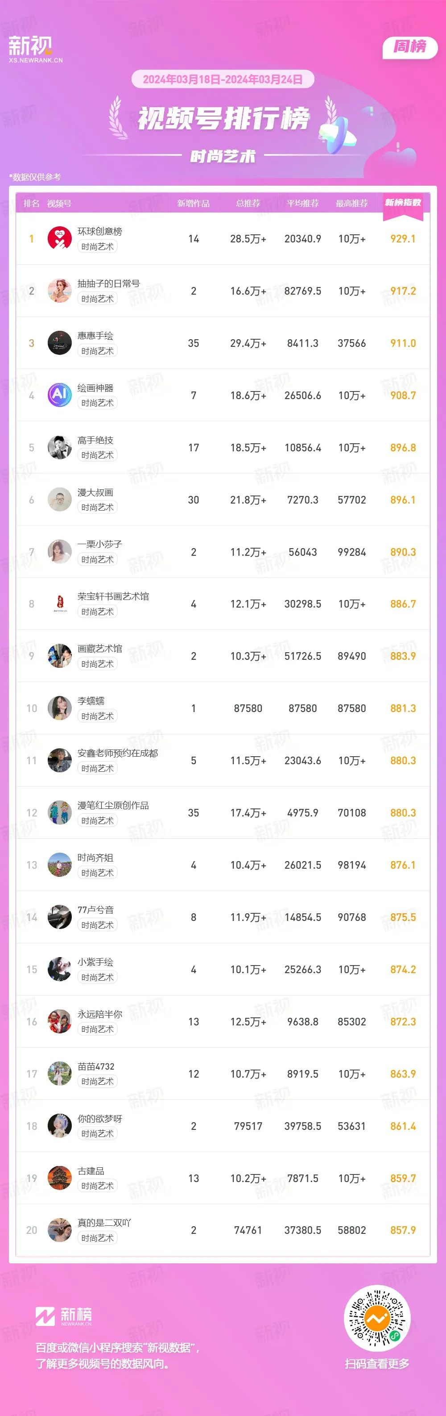Click the 环球创意榜 red avatar icon
This screenshot has height=1416, width=446.
click(60, 238)
